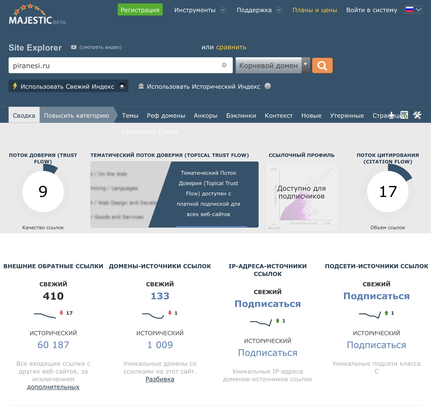
Task: Open the Реф домены tab
Action: pos(166,115)
